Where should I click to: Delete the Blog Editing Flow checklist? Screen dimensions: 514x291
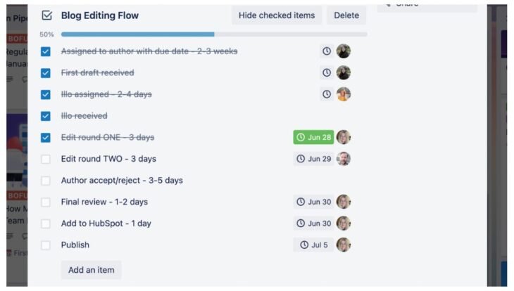[x=346, y=15]
